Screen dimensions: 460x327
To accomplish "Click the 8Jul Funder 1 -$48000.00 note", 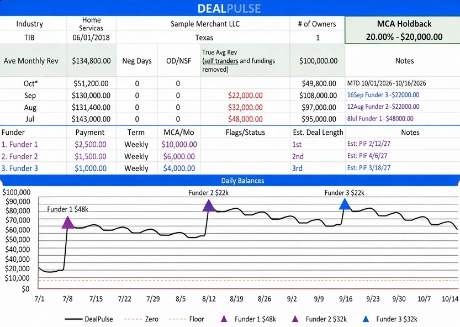I will coord(380,119).
